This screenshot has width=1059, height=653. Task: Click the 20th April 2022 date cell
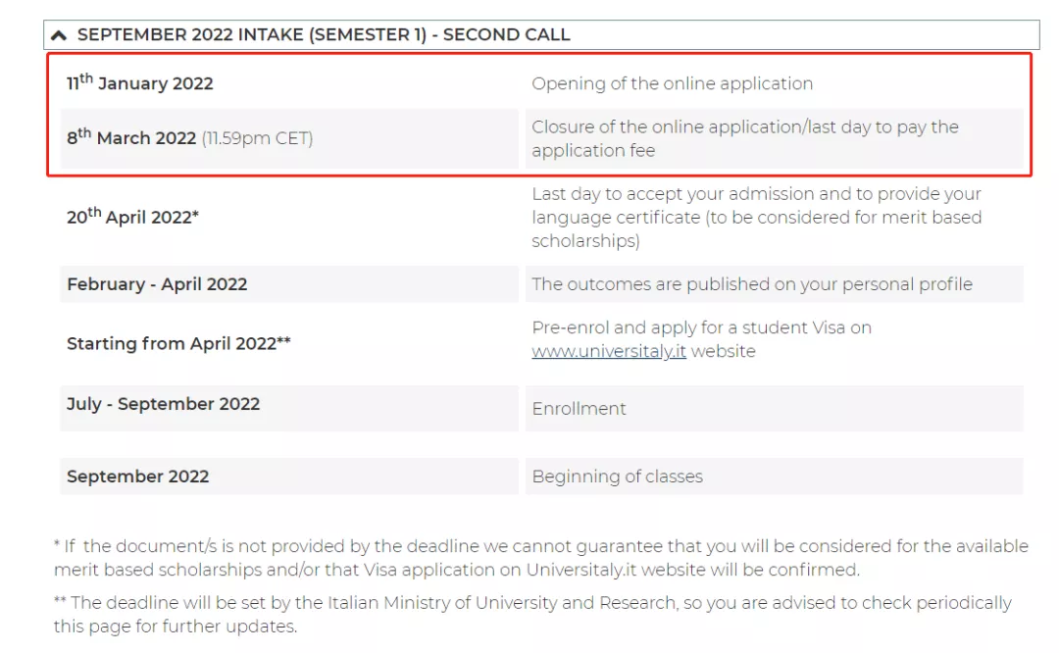coord(132,218)
